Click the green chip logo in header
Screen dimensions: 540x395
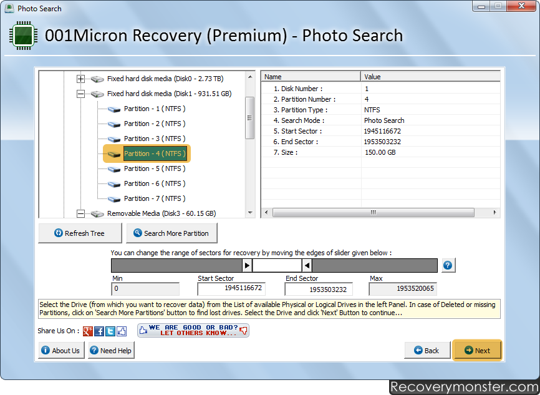point(24,36)
